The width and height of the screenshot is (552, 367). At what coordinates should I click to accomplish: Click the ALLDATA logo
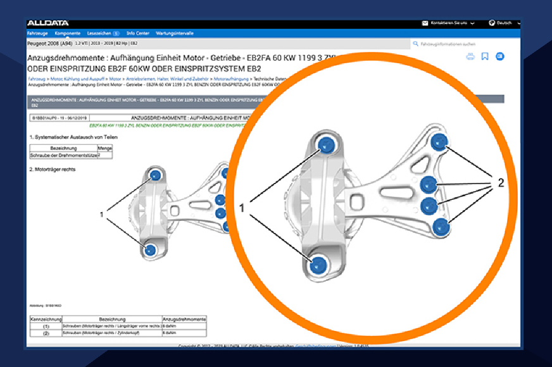48,23
